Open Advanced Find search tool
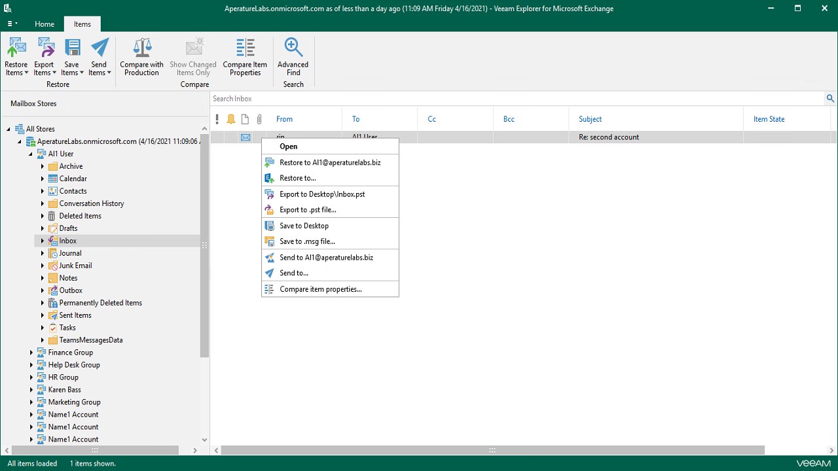 point(293,57)
